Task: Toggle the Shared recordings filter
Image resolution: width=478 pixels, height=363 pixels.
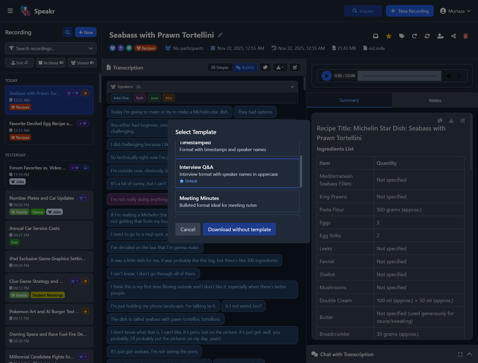Action: (82, 63)
